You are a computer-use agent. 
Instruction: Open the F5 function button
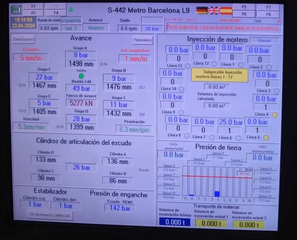(244, 7)
